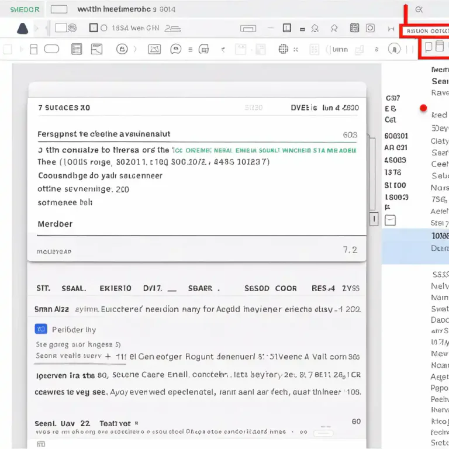Image resolution: width=449 pixels, height=449 pixels.
Task: Select the 'SI I00' entry in sidebar
Action: point(395,185)
